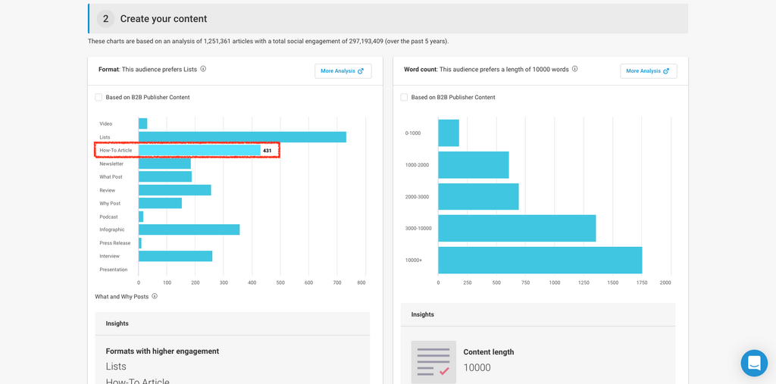
Task: Click the Review bar in Format chart
Action: [174, 190]
